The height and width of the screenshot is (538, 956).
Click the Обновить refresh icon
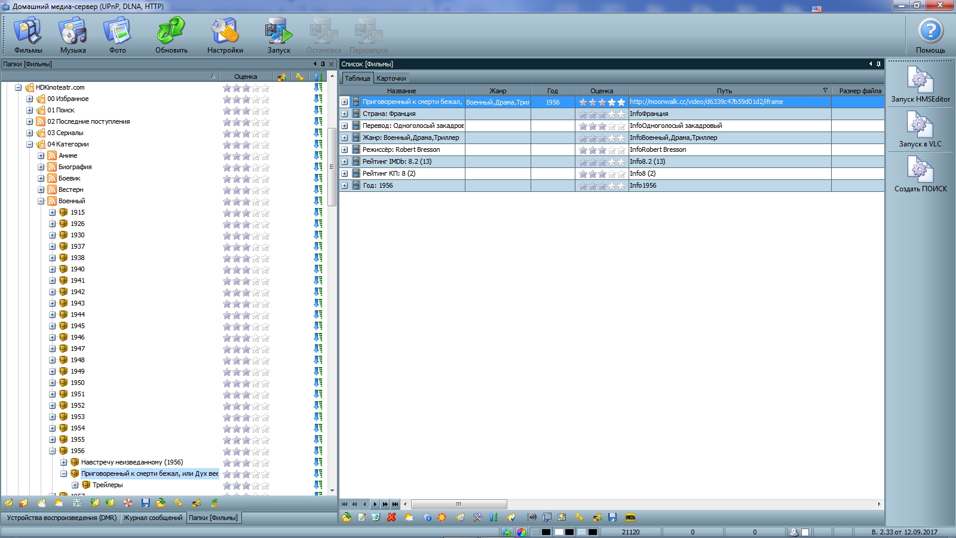coord(171,35)
